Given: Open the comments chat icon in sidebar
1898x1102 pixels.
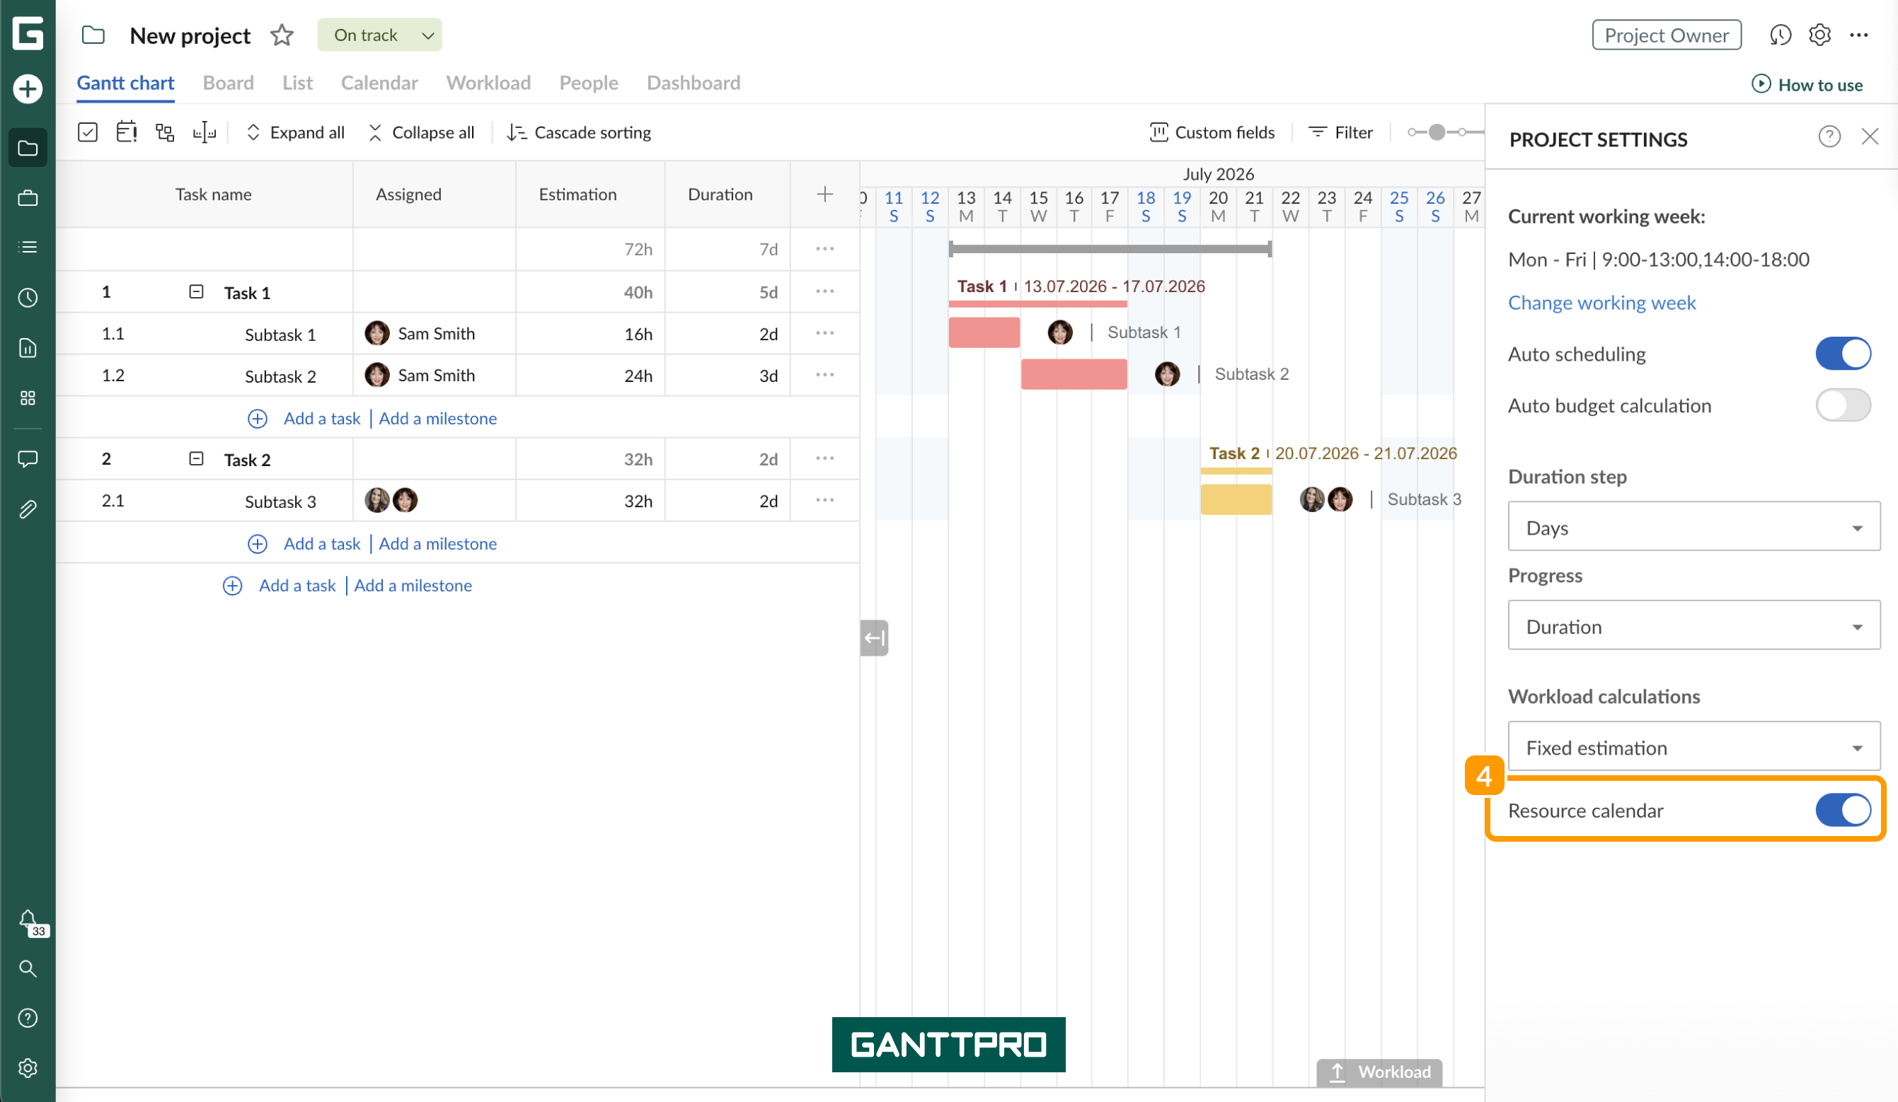Looking at the screenshot, I should 28,459.
